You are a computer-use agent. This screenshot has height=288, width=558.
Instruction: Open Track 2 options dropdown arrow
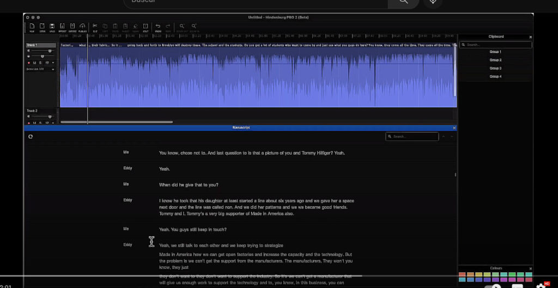click(53, 122)
